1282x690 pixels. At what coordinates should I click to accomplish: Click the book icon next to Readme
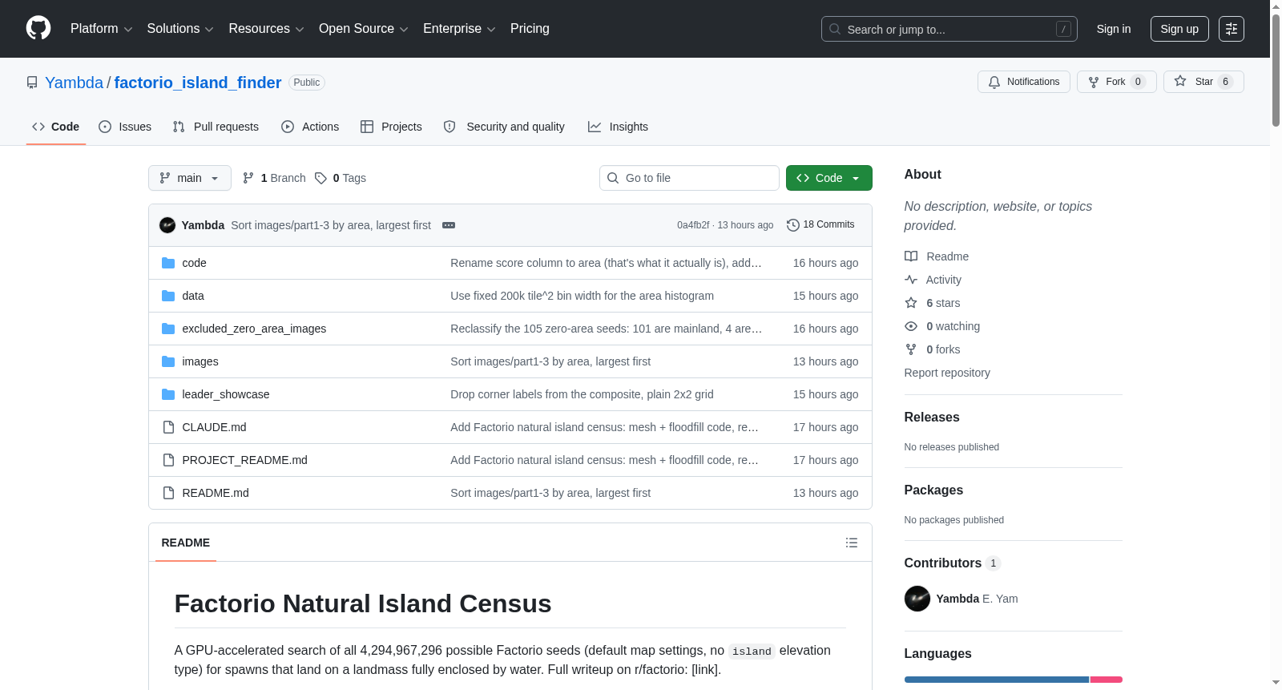coord(911,256)
